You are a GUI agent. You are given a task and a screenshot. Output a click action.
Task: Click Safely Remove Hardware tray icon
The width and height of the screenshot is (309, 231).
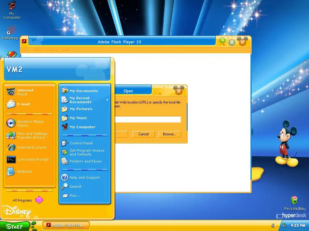tap(284, 225)
